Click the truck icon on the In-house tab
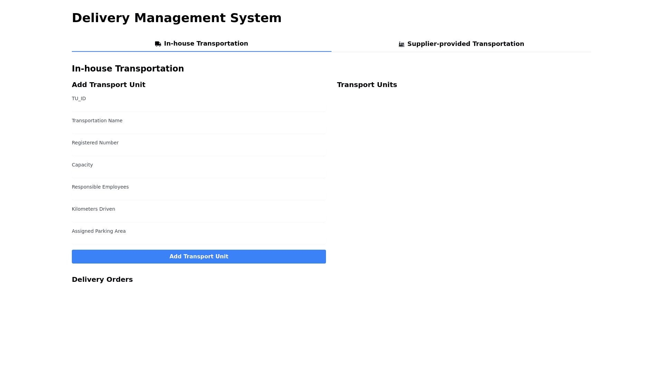This screenshot has height=373, width=663. [x=157, y=44]
